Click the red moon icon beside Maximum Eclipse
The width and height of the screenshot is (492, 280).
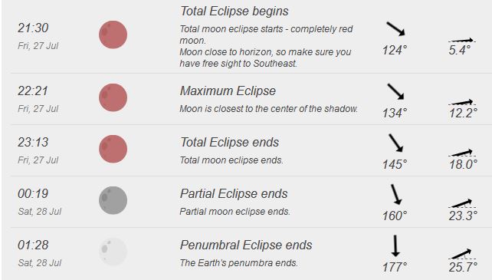[x=113, y=97]
